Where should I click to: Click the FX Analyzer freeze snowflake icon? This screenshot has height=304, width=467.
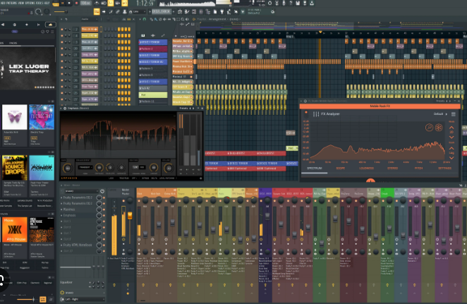pos(438,128)
